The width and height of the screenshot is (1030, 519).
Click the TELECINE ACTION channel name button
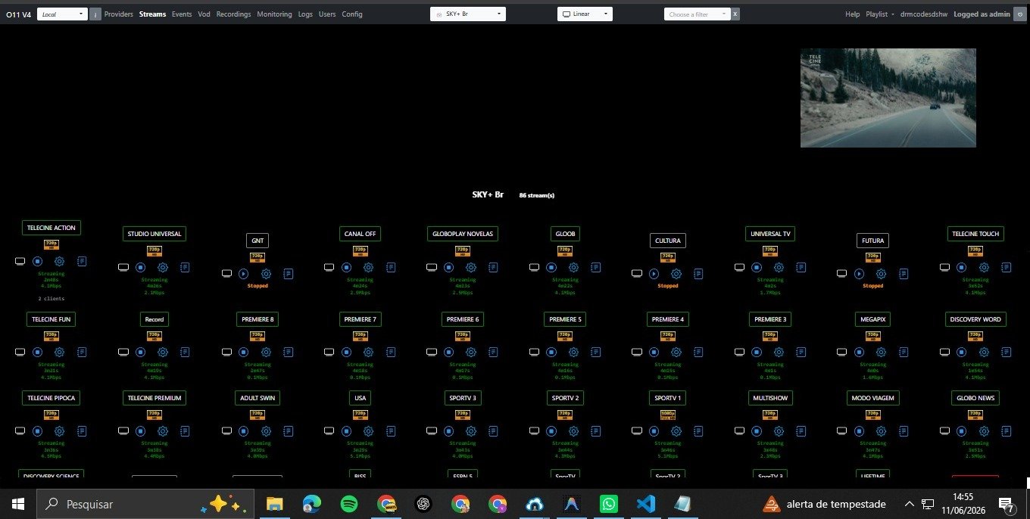[x=51, y=228]
